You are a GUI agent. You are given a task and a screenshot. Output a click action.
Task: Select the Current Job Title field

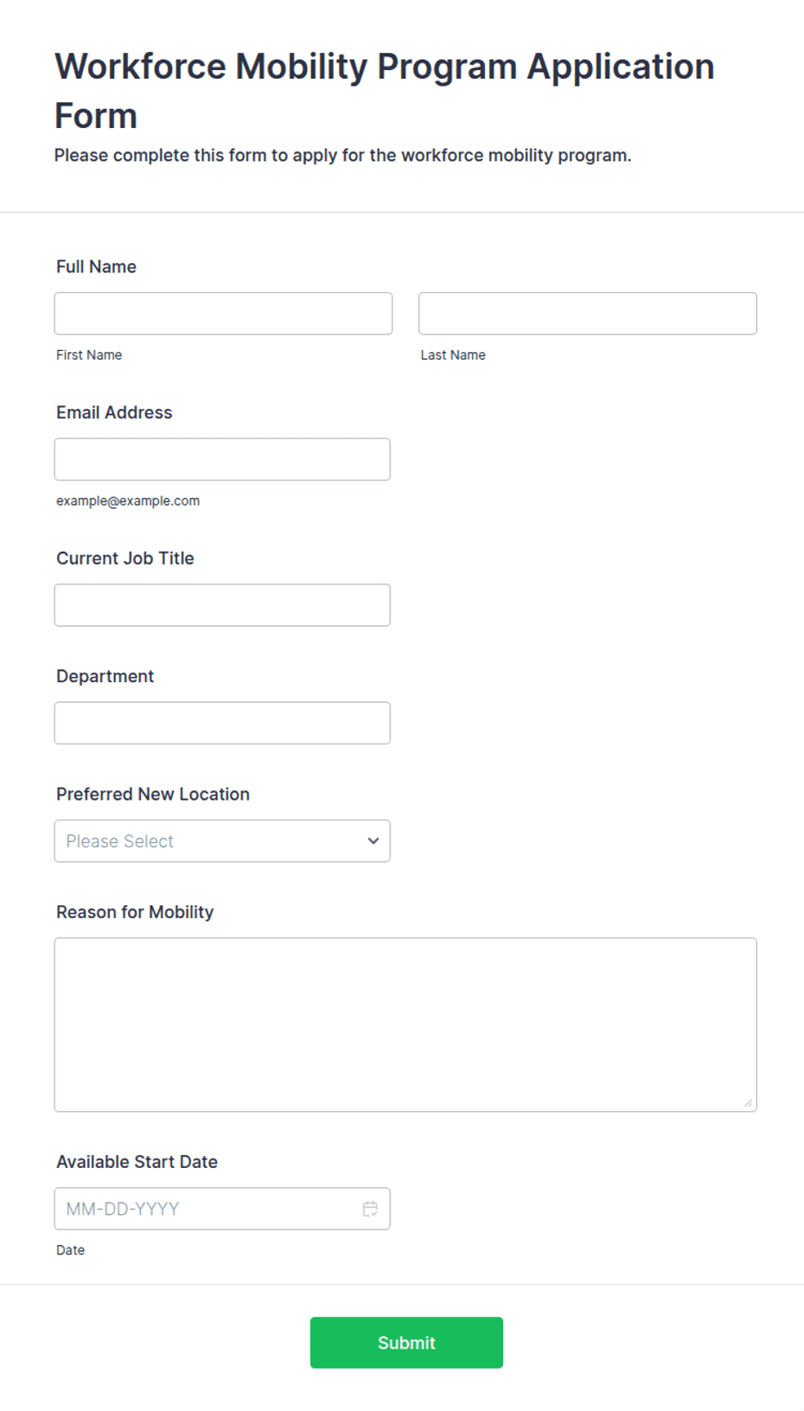[222, 605]
